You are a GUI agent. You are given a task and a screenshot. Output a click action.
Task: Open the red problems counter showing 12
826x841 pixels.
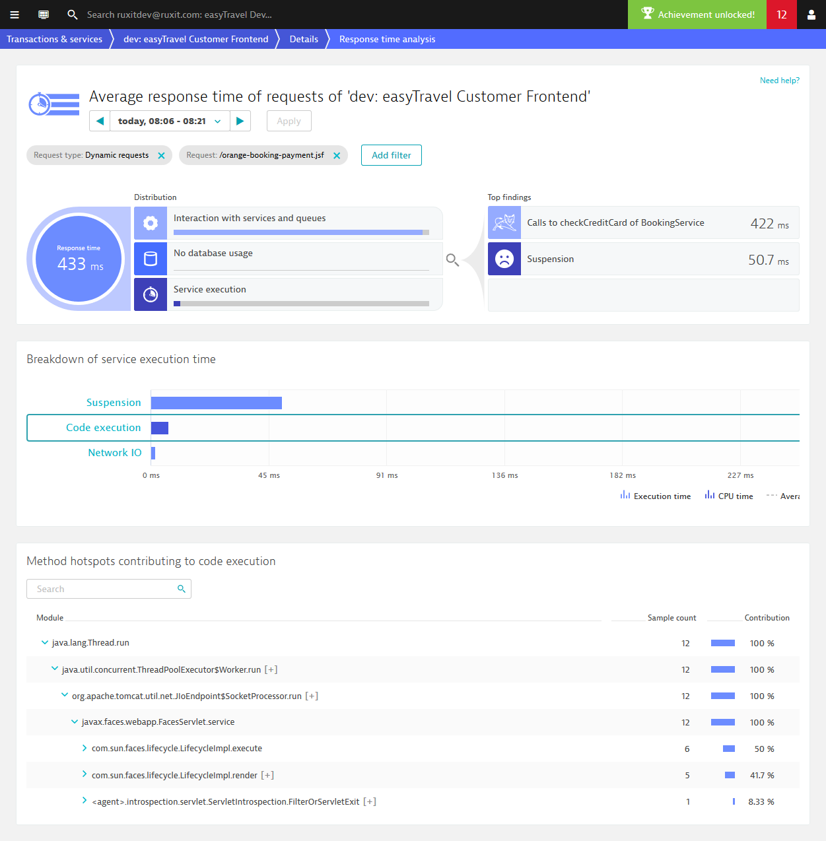tap(782, 15)
